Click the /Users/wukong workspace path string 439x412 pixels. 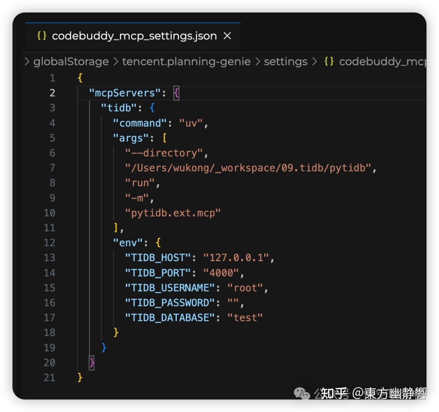[x=248, y=168]
